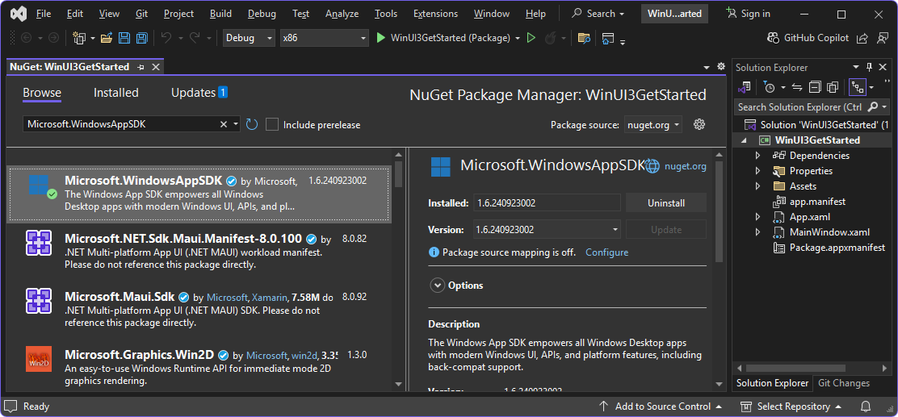
Task: Click the Save All icon
Action: tap(141, 39)
